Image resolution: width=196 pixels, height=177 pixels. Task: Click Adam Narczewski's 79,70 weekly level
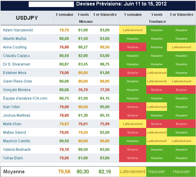tap(64, 30)
